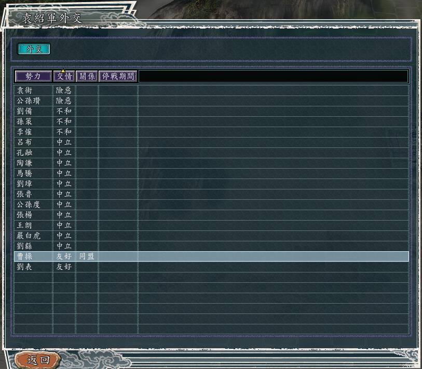
Task: Click 中立 status in 呂布 row
Action: (64, 142)
